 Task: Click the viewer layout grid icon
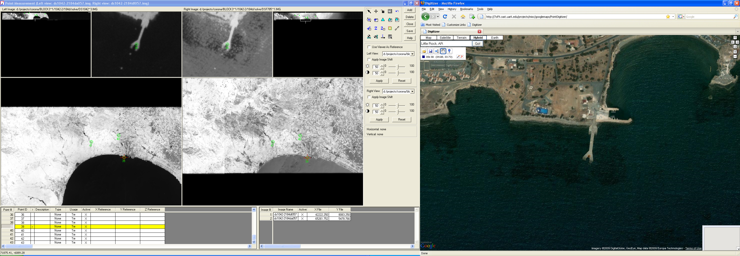[390, 11]
